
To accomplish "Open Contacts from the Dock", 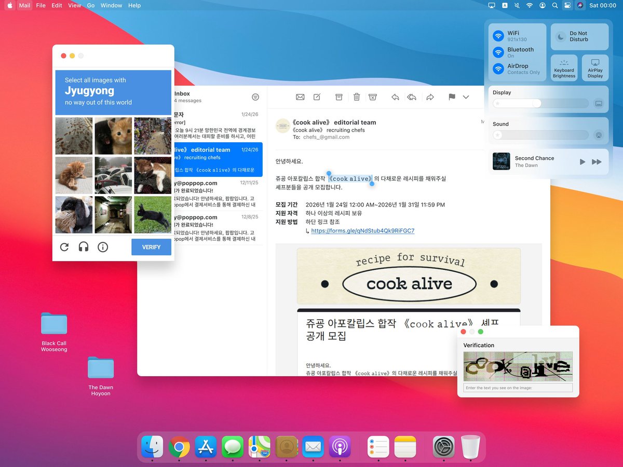I will [x=287, y=446].
